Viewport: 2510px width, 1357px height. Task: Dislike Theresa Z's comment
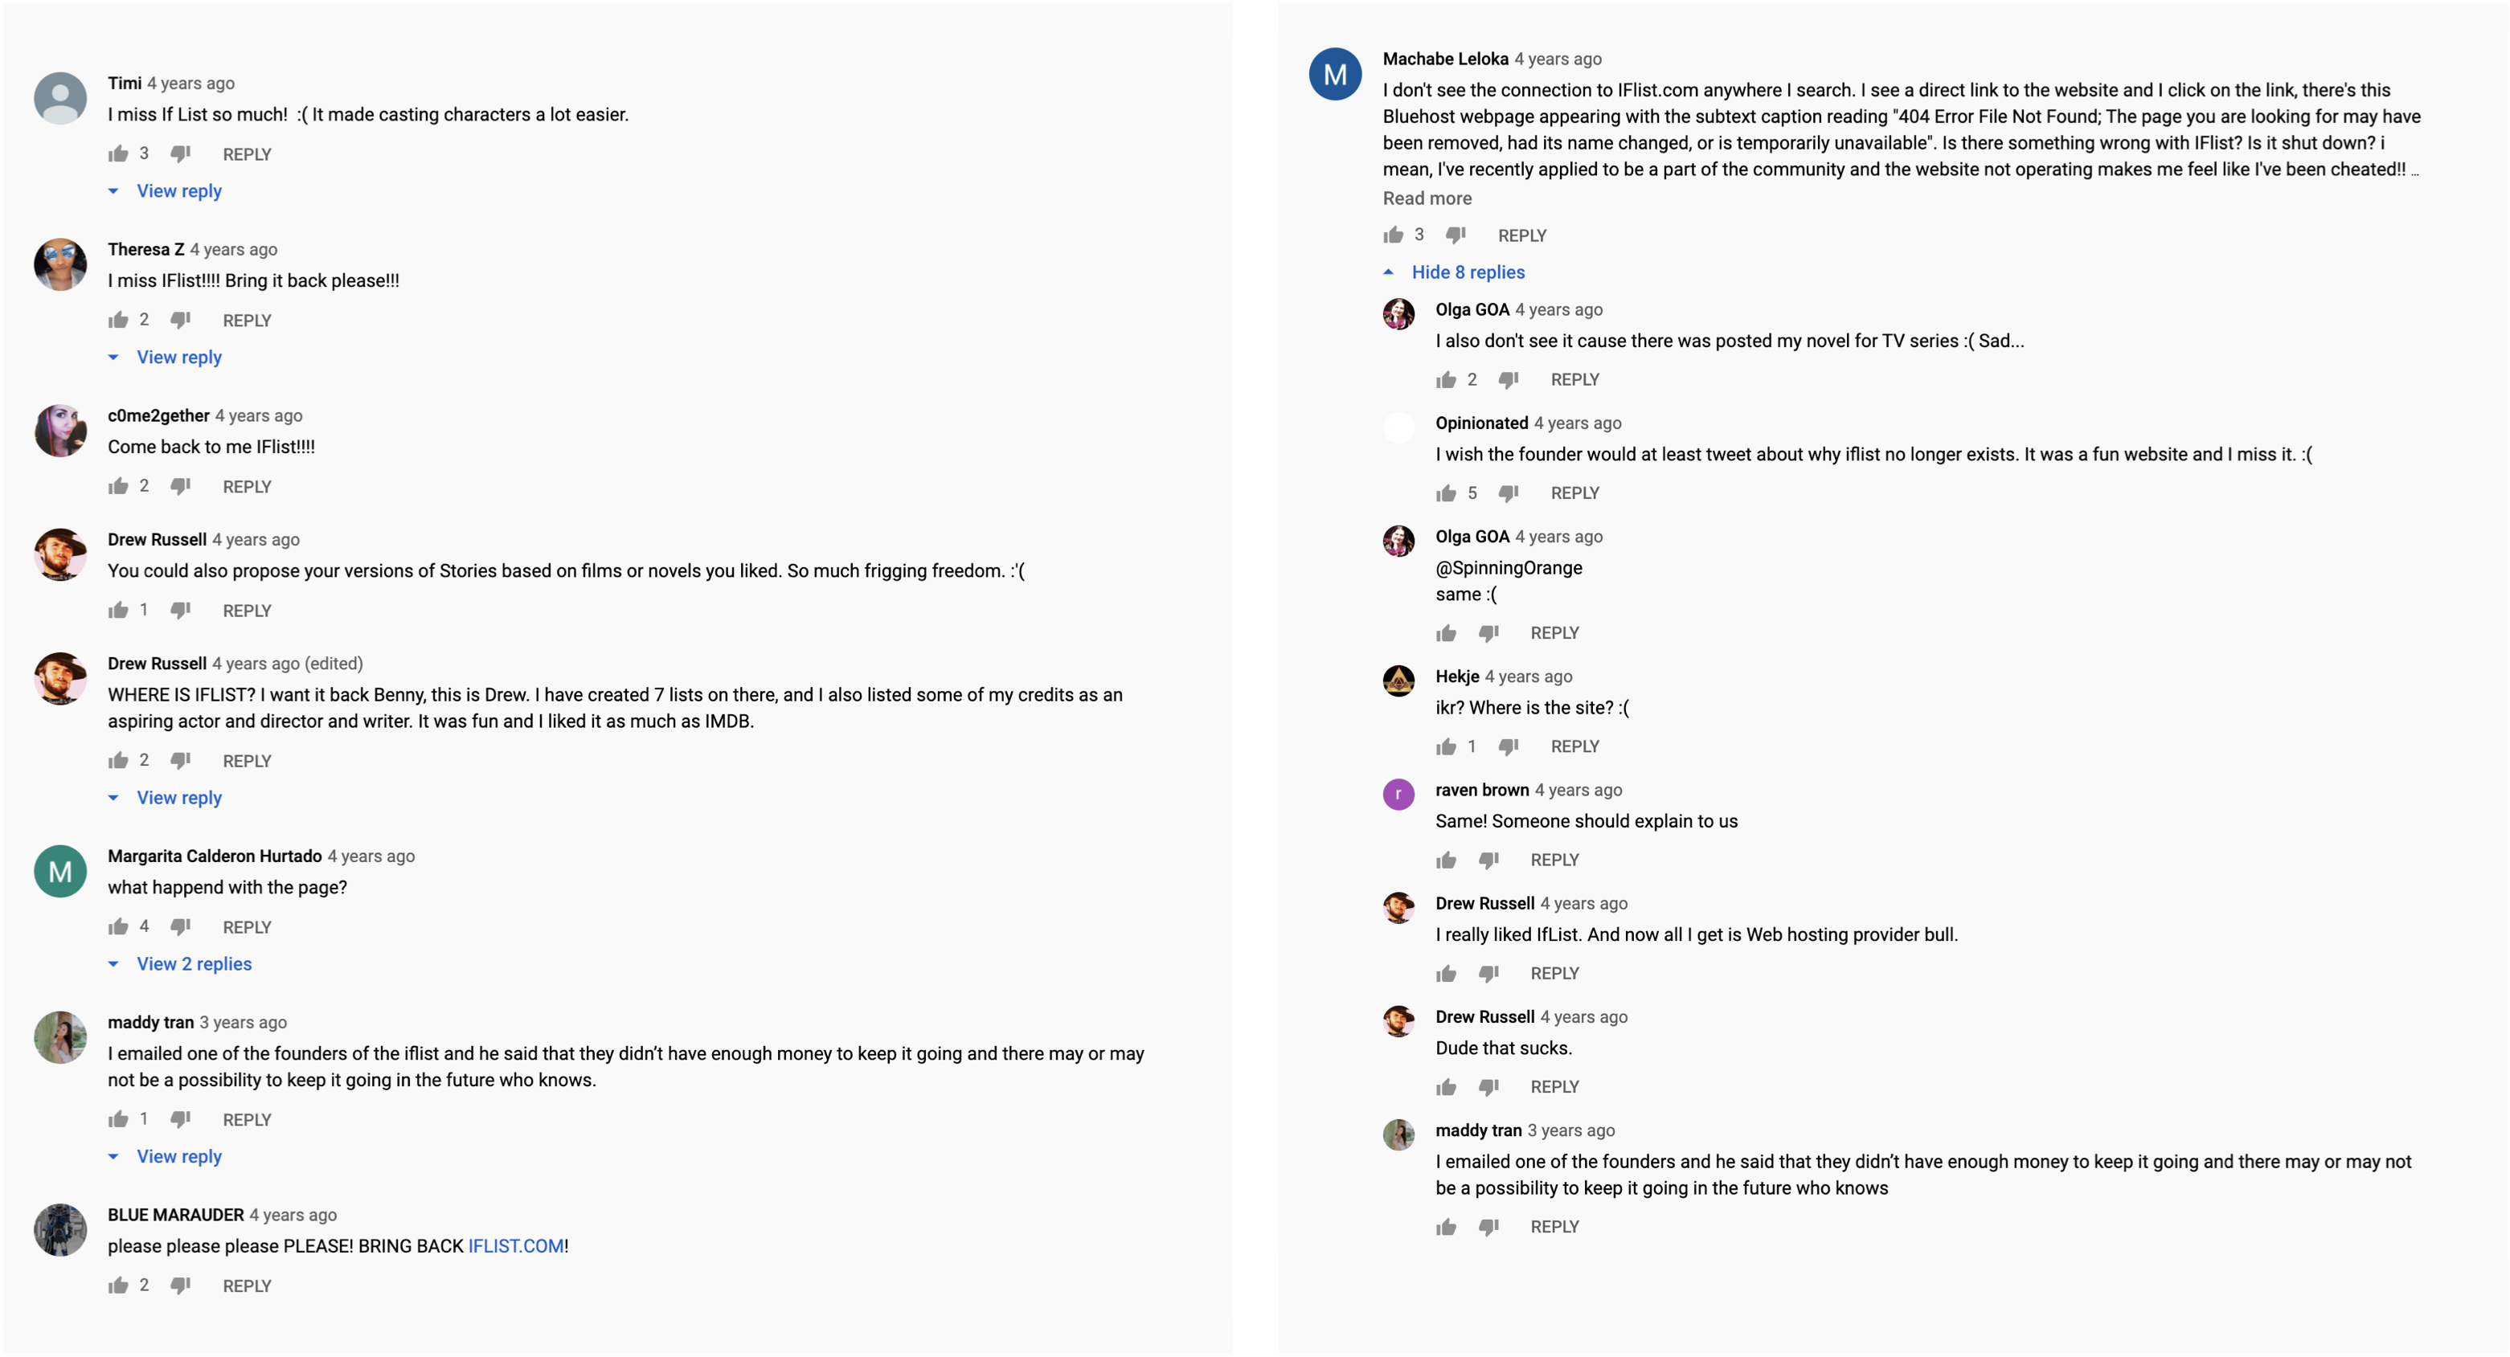tap(180, 321)
